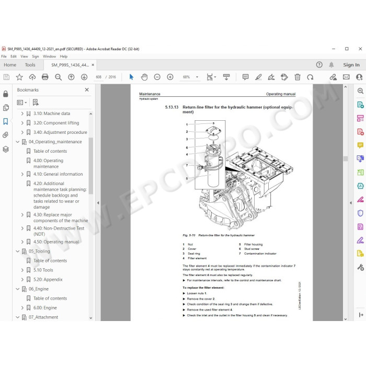Collapse the 05_Tooling bookmark
This screenshot has height=366, width=366.
(17, 251)
